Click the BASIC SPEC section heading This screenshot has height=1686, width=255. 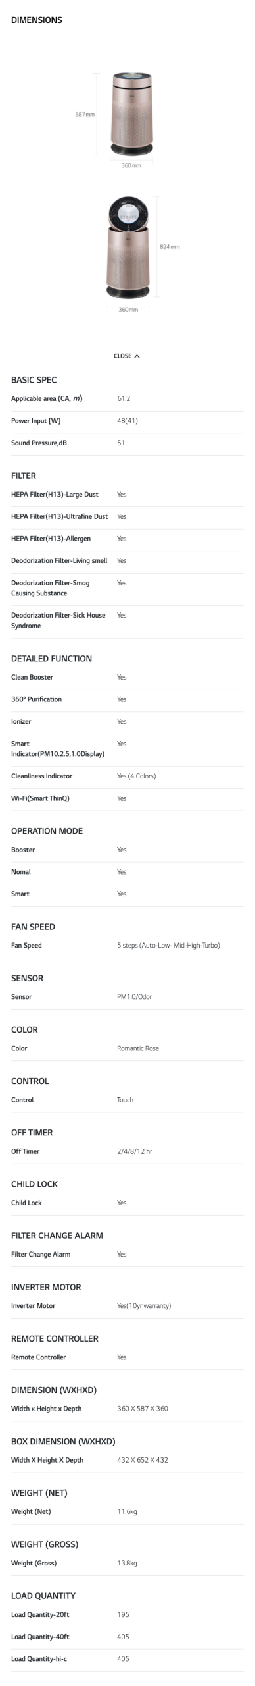coord(34,380)
